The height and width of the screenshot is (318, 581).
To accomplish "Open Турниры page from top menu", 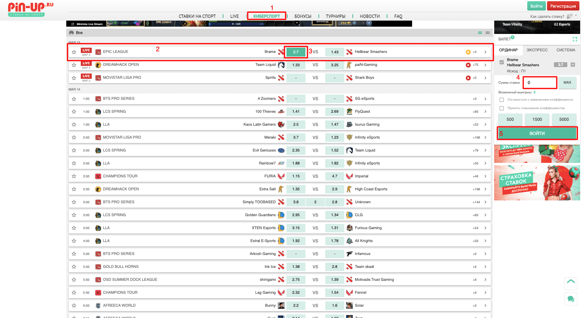I will [x=336, y=16].
